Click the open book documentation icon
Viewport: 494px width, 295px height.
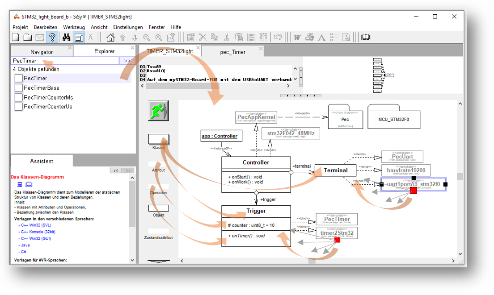point(365,37)
